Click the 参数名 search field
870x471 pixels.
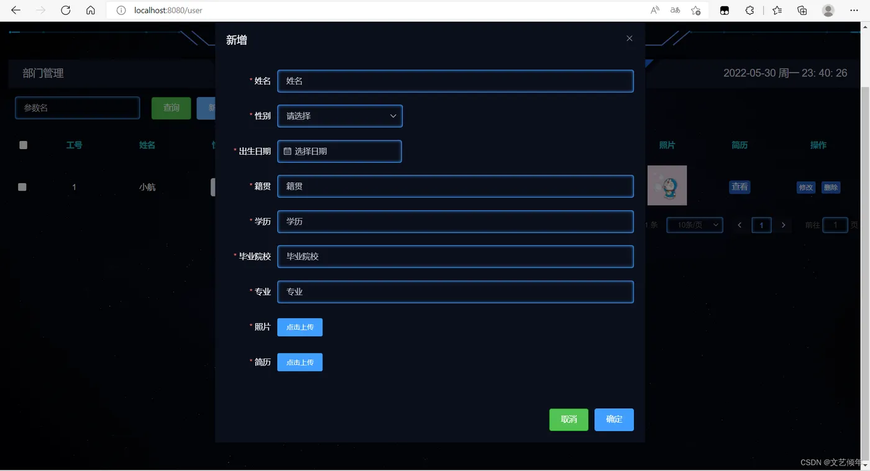pyautogui.click(x=78, y=107)
